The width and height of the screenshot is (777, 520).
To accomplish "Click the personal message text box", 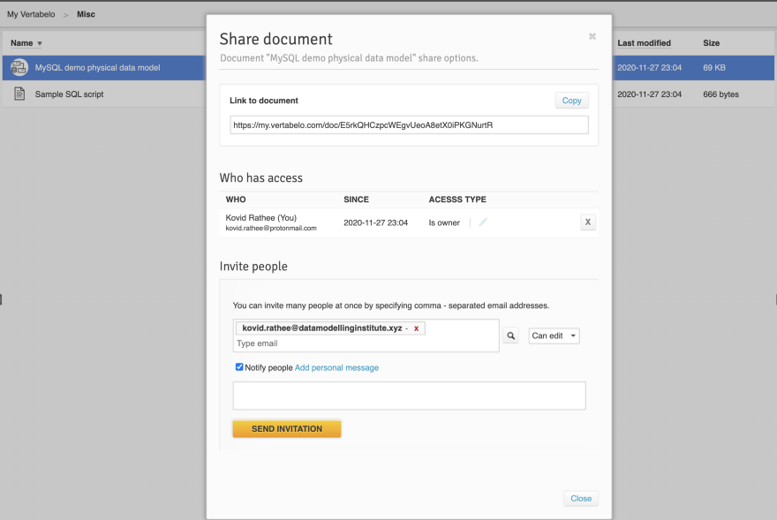I will [410, 396].
